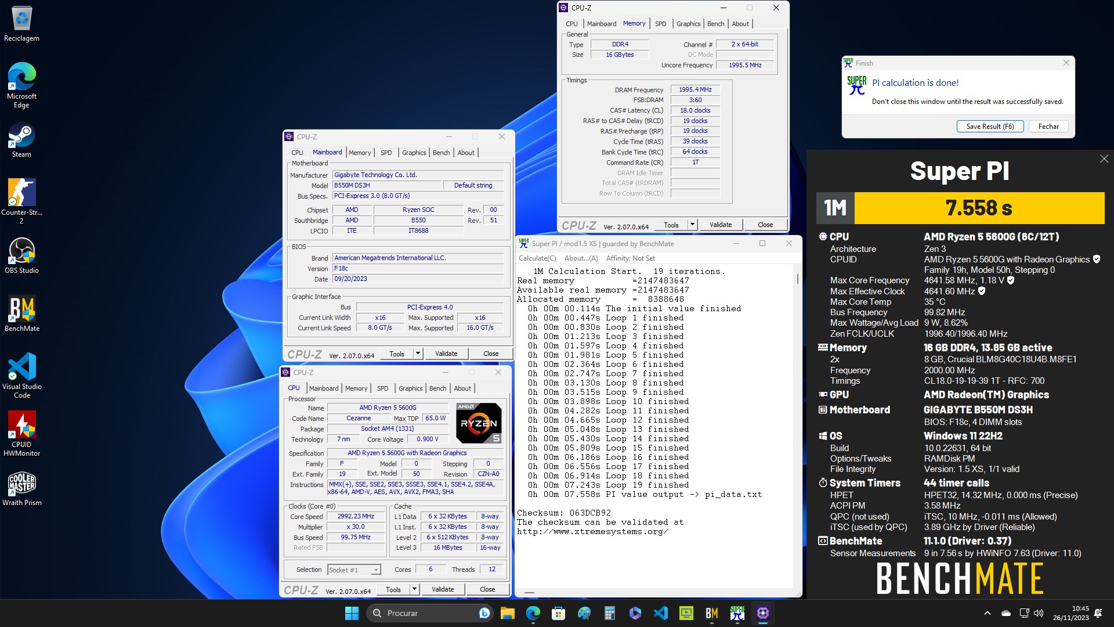The image size is (1114, 627).
Task: Click the BIOS version F18c field
Action: click(x=418, y=269)
